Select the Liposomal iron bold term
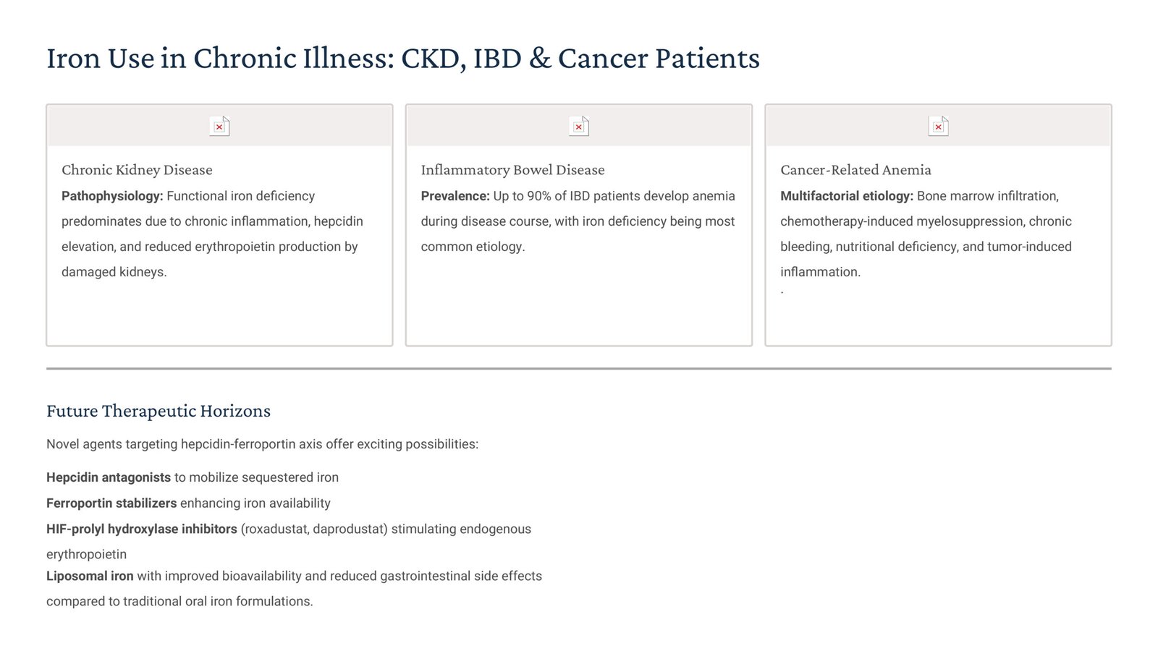The width and height of the screenshot is (1158, 651). pos(90,576)
